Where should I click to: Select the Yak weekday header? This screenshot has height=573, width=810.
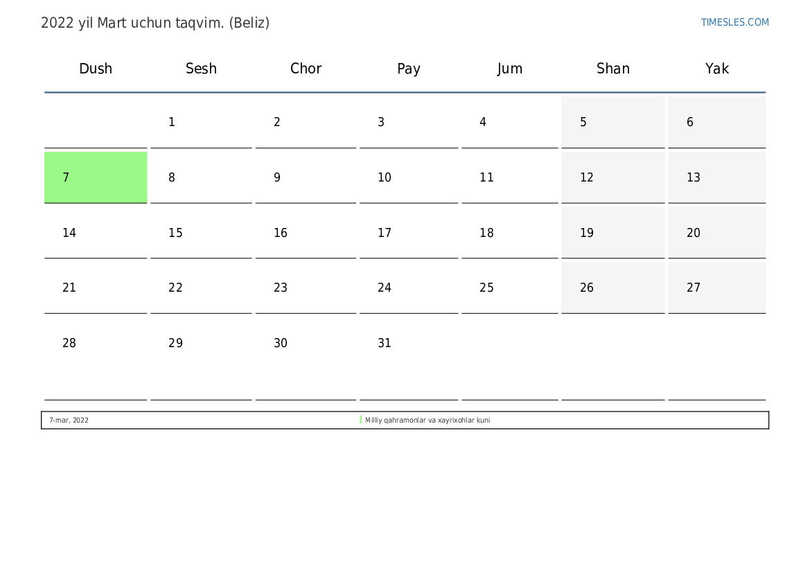click(x=717, y=69)
